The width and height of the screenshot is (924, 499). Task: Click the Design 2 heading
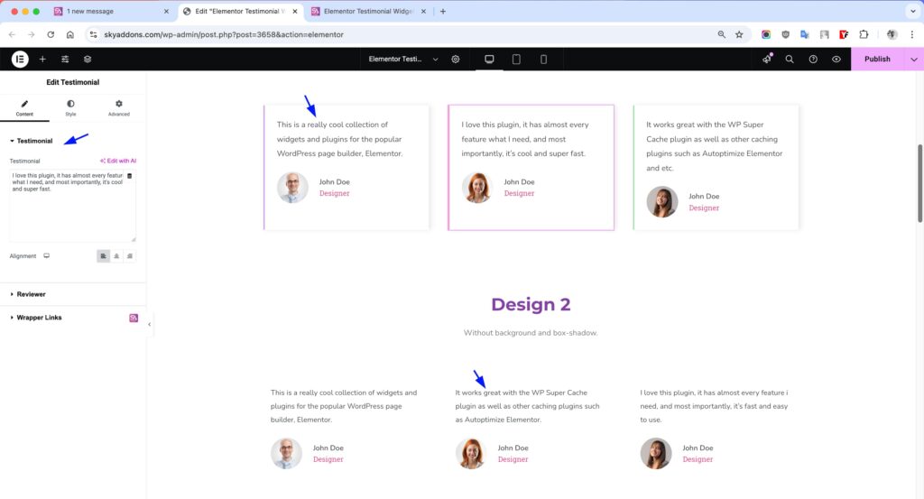(531, 305)
